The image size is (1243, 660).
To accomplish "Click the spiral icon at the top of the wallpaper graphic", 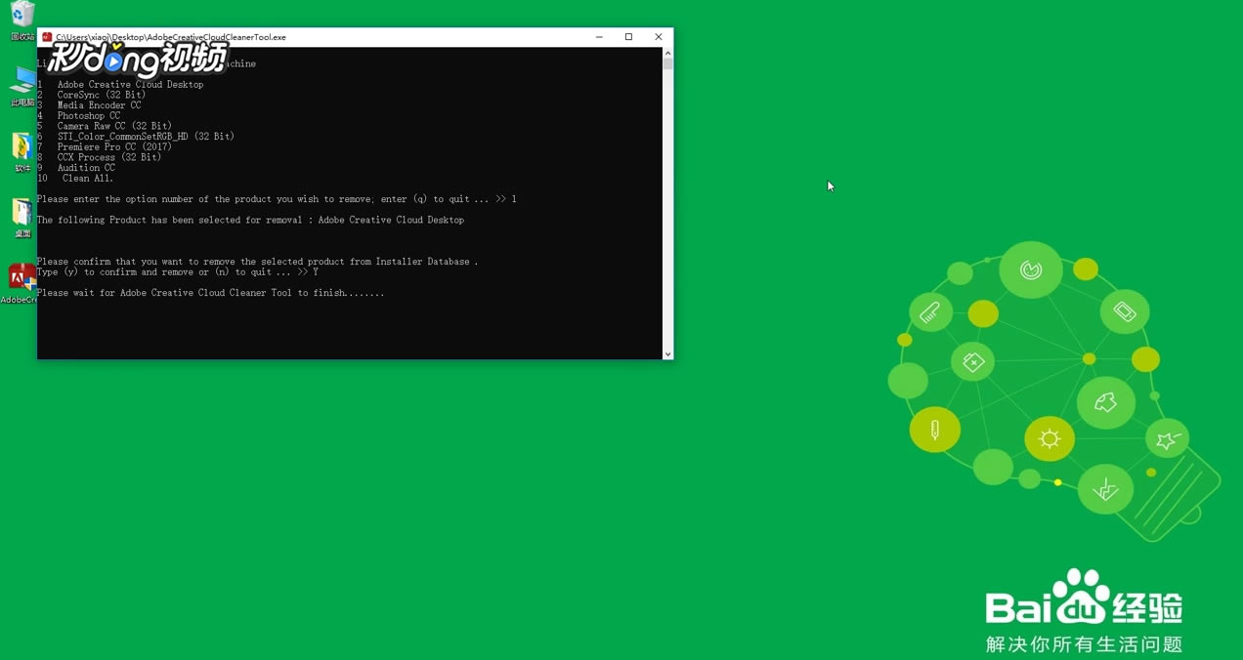I will click(x=1031, y=269).
